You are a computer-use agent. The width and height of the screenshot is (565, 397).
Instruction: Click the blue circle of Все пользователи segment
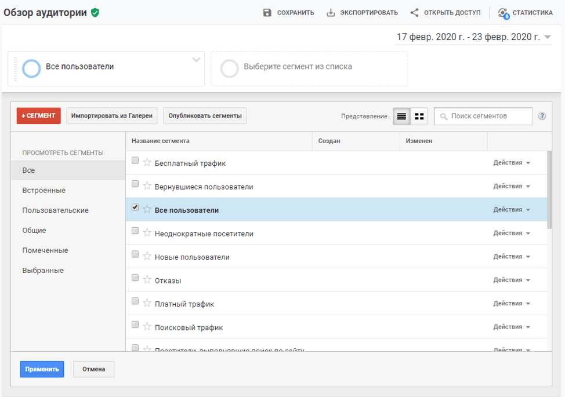click(x=31, y=68)
